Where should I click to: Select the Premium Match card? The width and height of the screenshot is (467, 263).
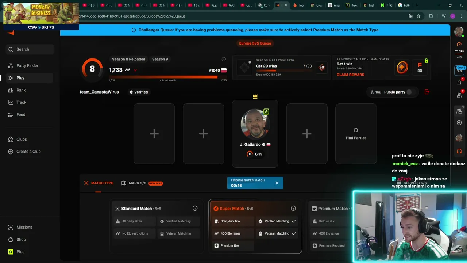point(330,226)
